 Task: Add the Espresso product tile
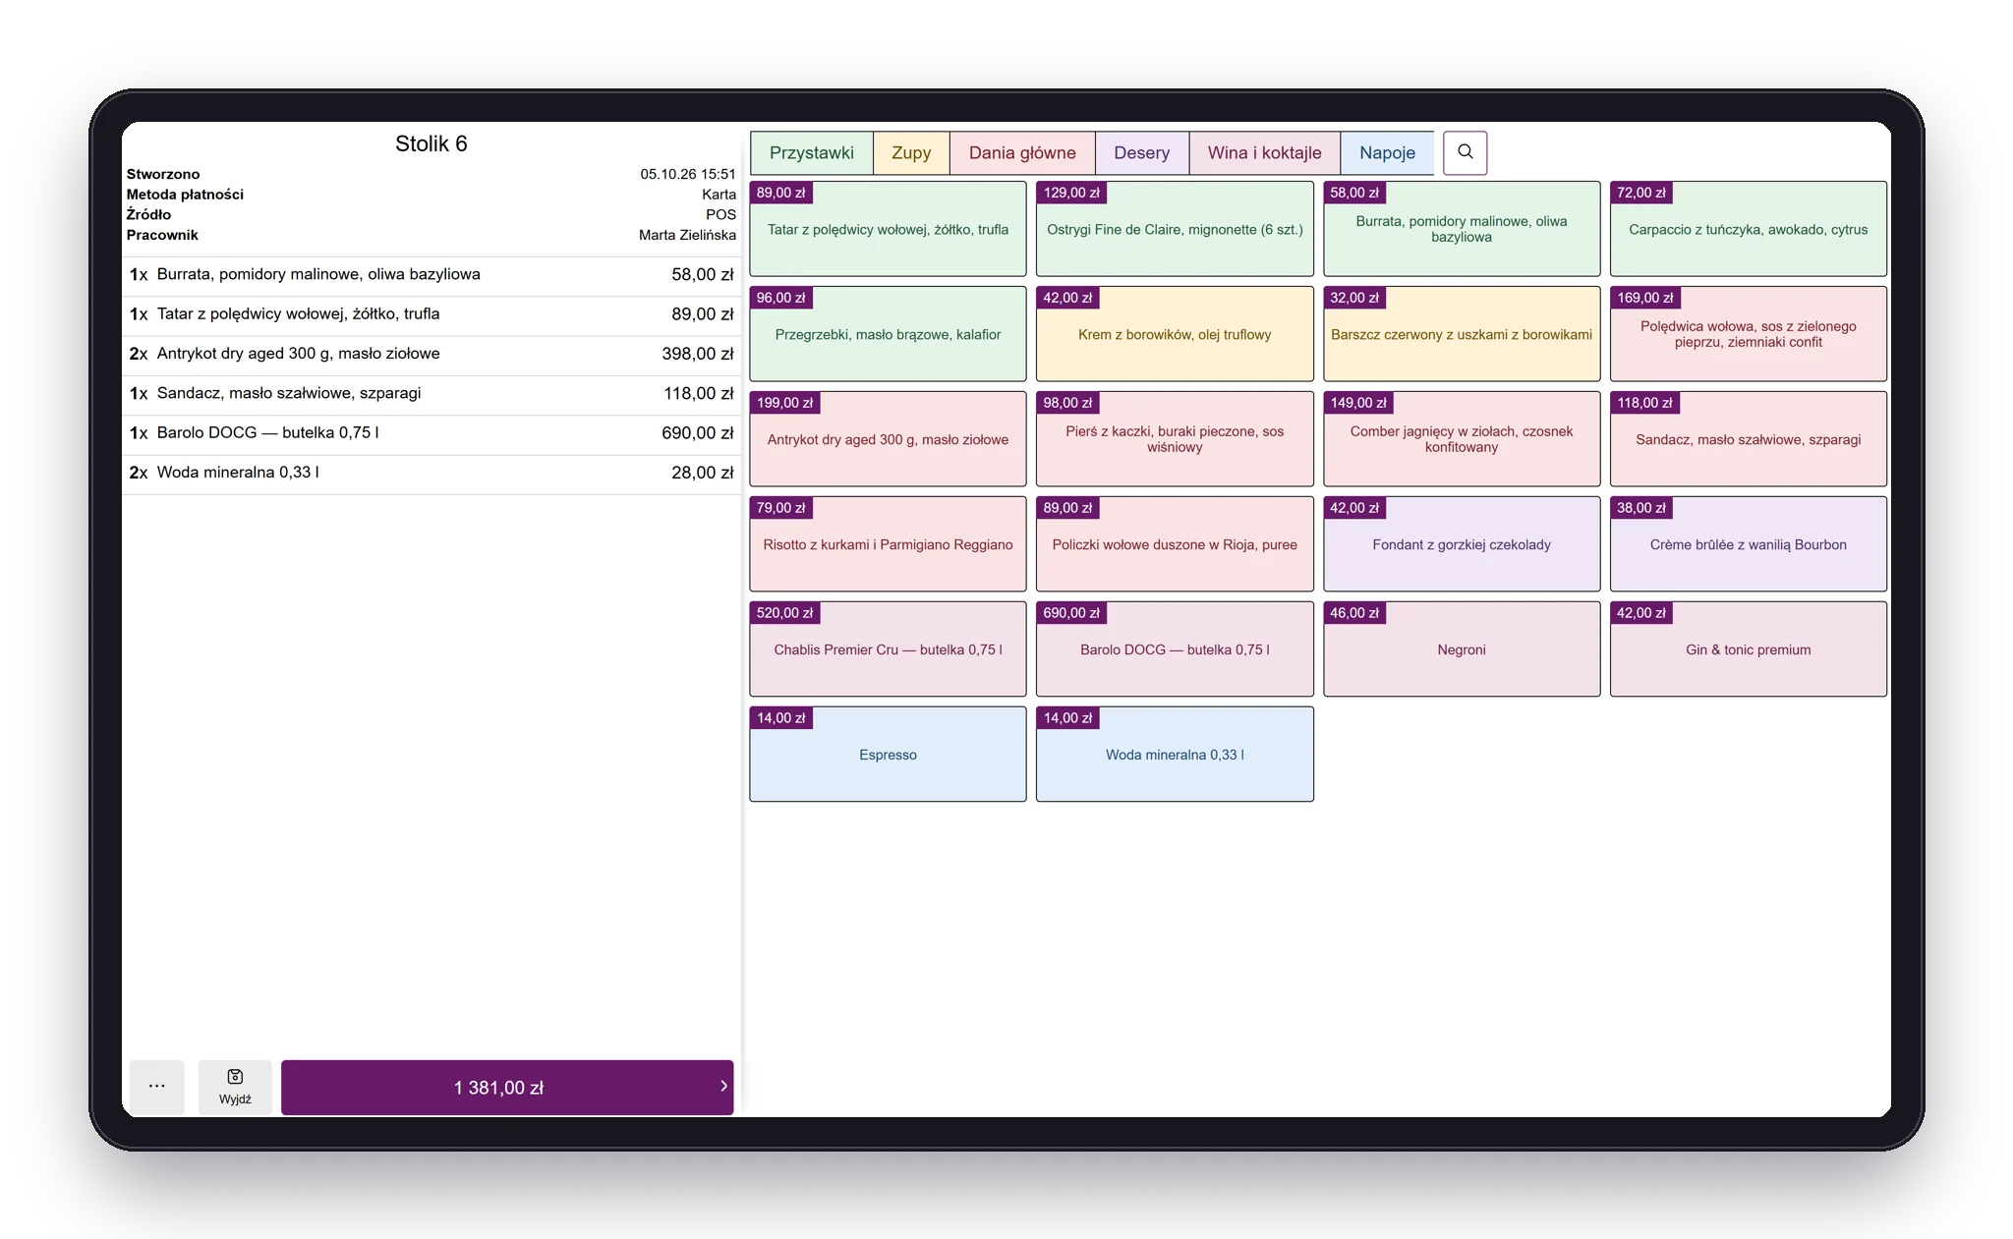pyautogui.click(x=888, y=755)
